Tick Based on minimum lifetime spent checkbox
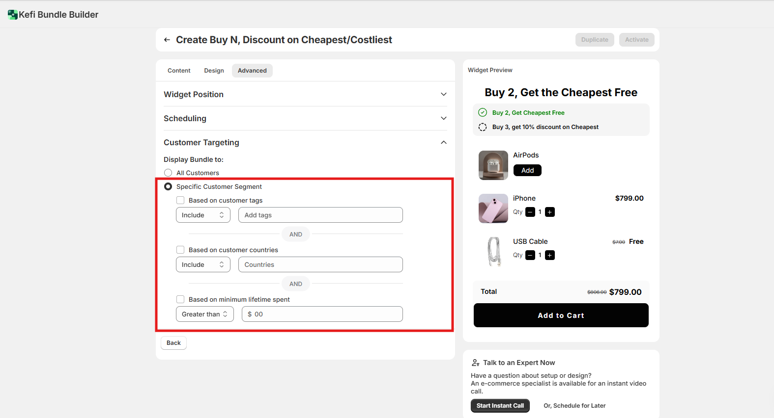 [x=180, y=299]
